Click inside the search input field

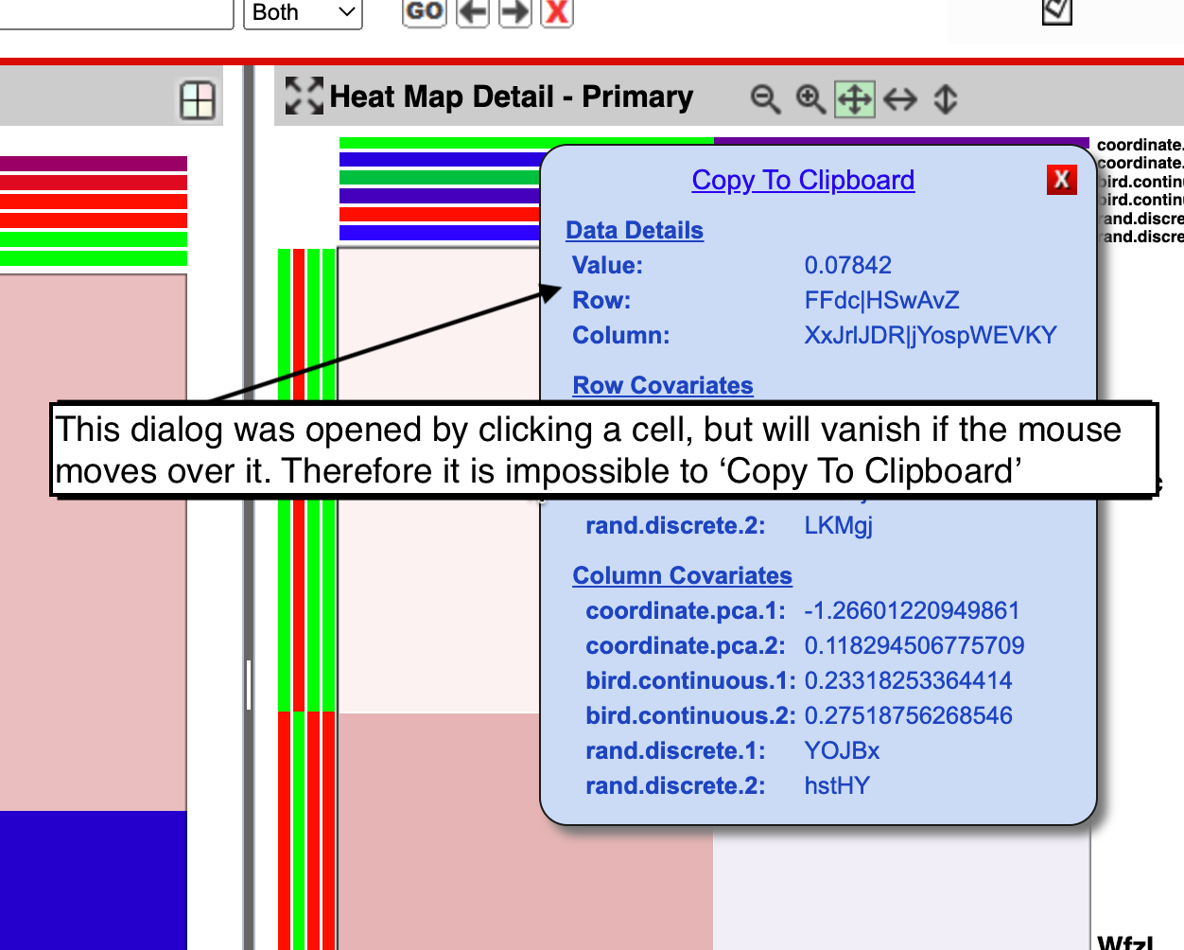point(116,13)
